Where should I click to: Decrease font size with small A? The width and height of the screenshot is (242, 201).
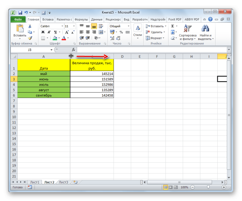tap(73, 32)
